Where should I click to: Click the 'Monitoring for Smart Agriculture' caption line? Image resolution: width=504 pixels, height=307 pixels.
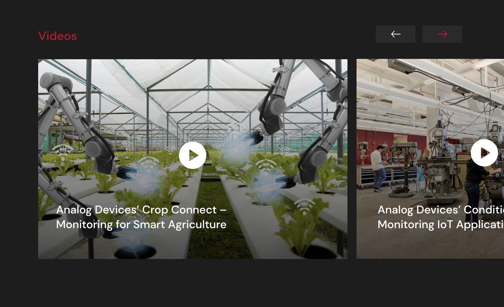tap(141, 224)
